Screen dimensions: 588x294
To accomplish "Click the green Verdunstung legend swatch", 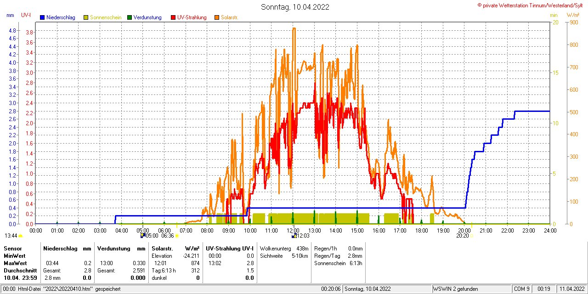I will coord(130,17).
